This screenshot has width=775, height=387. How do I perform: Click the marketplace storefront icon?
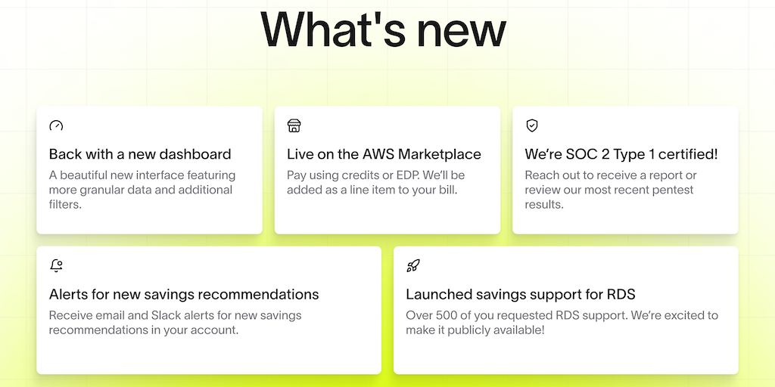pyautogui.click(x=294, y=125)
